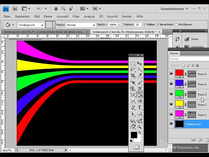Hide the Form 5 layer

pos(171,74)
